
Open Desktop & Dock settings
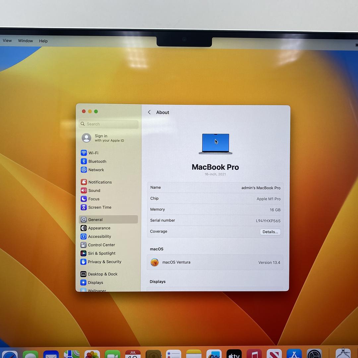tap(102, 274)
